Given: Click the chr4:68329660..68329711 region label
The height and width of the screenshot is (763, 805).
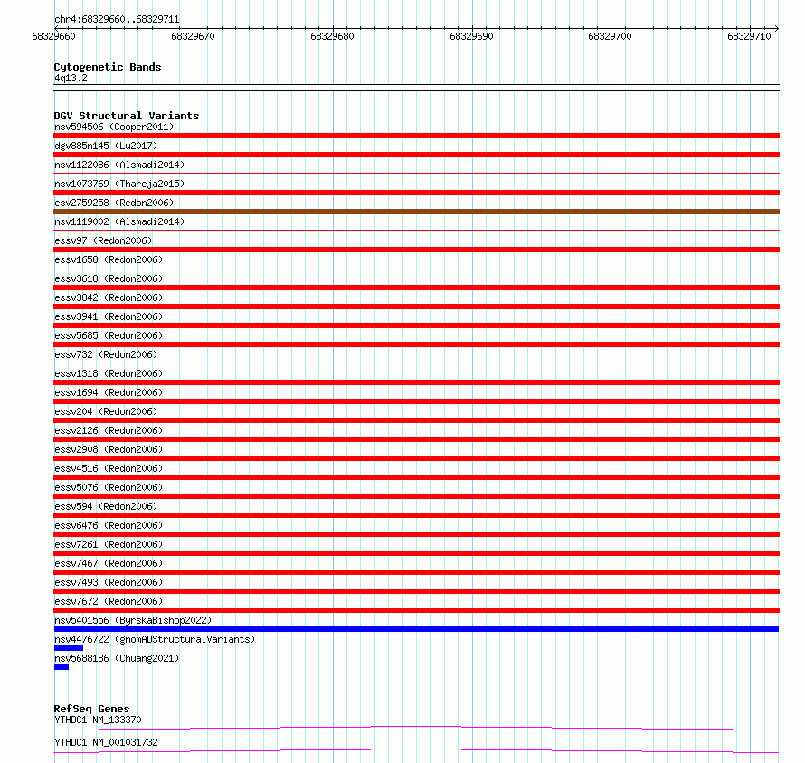Looking at the screenshot, I should coord(117,20).
